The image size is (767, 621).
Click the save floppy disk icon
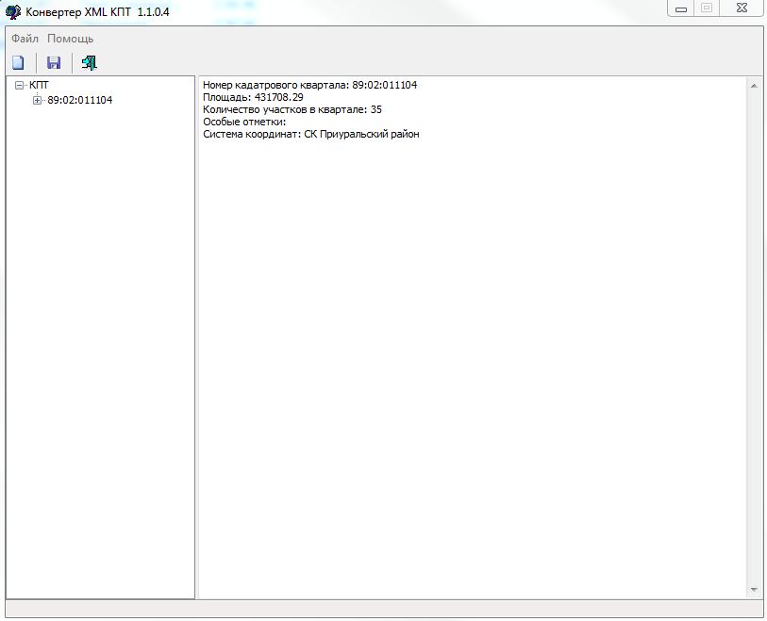coord(54,63)
